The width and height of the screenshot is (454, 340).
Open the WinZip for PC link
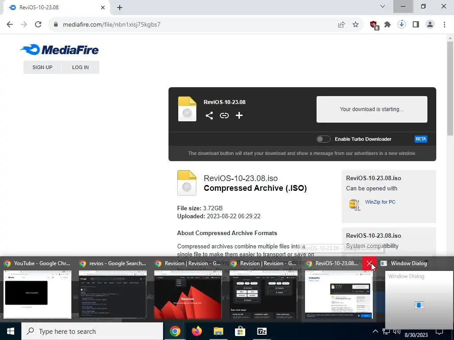coord(380,202)
